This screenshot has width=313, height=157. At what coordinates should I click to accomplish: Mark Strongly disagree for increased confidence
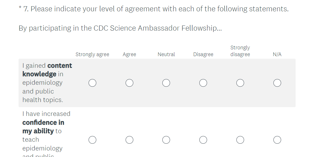[240, 140]
